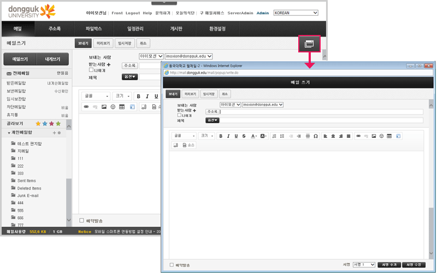437x273 pixels.
Task: Open the schedule management tab
Action: tap(135, 29)
